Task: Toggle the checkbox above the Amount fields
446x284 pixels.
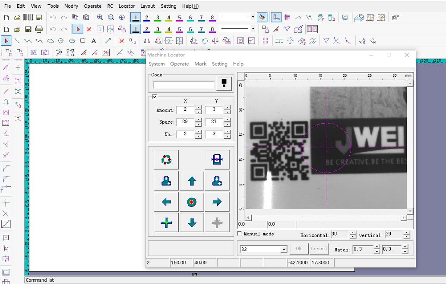Action: tap(155, 97)
